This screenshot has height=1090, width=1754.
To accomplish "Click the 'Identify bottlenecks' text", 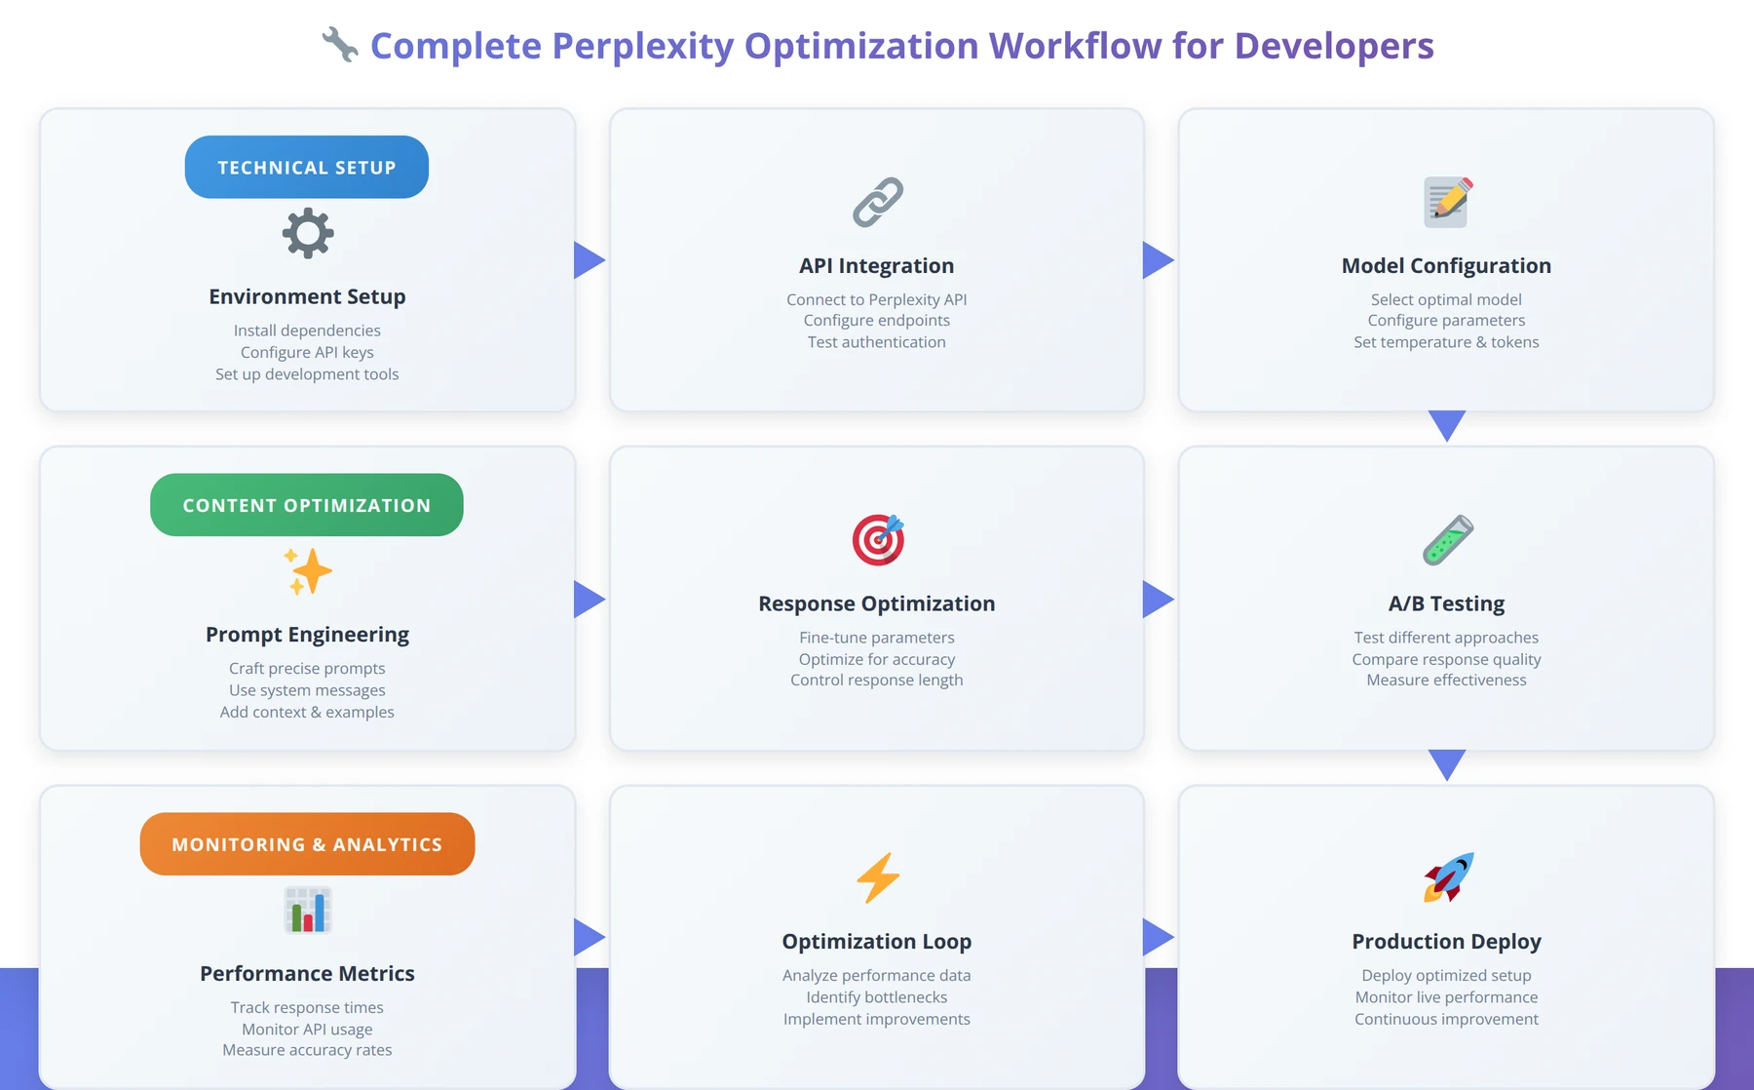I will 877,996.
